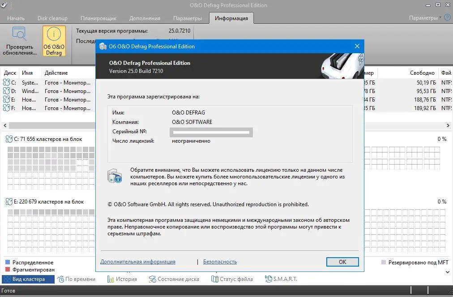Open the Дополнения tab
Screen dimensions: 453x297
(x=145, y=18)
